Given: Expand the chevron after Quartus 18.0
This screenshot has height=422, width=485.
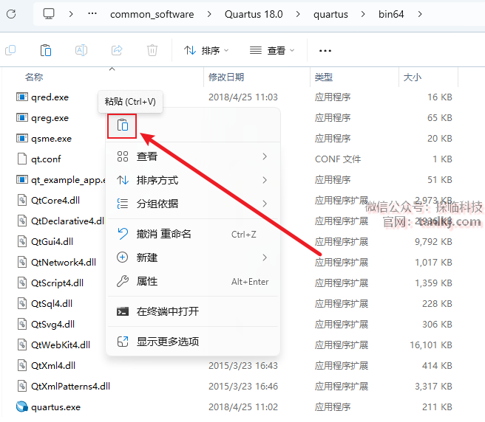Looking at the screenshot, I should tap(298, 14).
